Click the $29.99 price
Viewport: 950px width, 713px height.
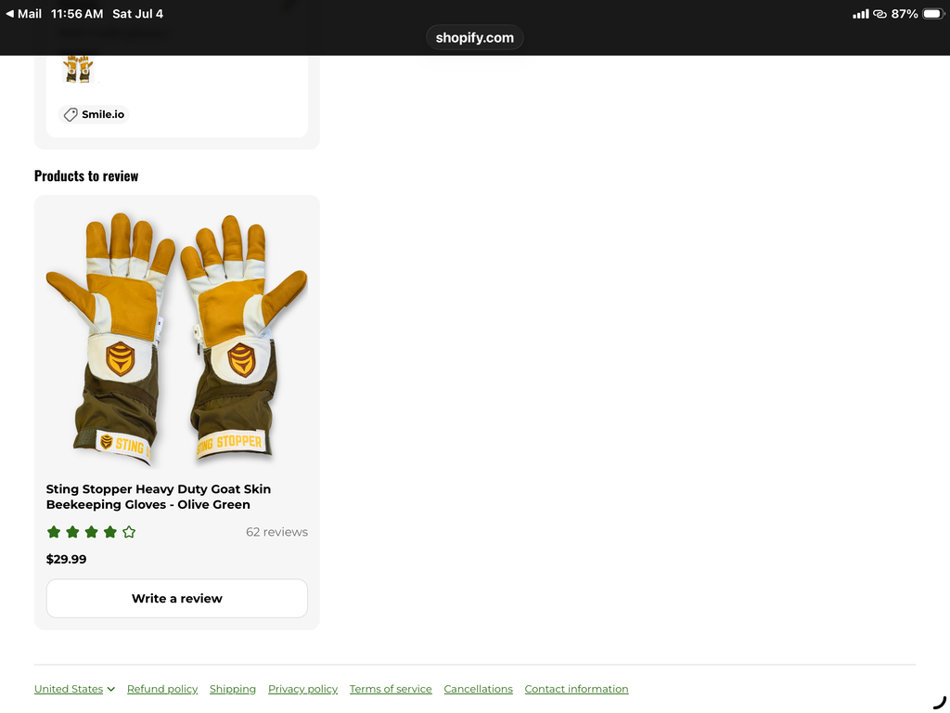(66, 559)
